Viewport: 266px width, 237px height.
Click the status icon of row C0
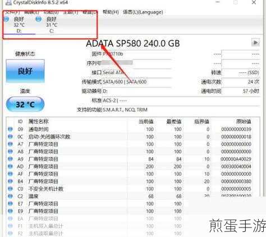10,189
